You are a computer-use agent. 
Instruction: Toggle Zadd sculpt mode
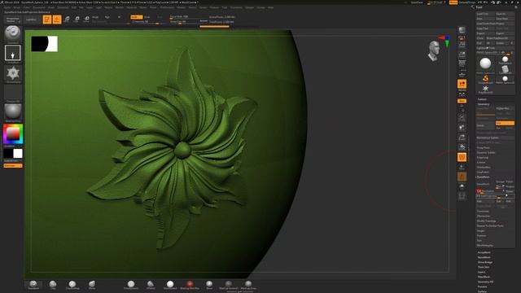[x=136, y=17]
